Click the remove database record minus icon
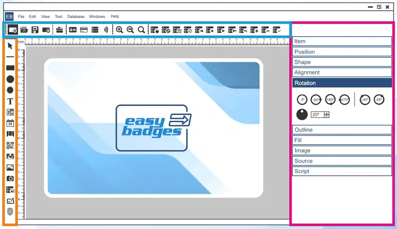 click(265, 30)
